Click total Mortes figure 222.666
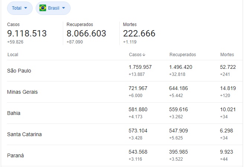The image size is (246, 167). point(139,33)
